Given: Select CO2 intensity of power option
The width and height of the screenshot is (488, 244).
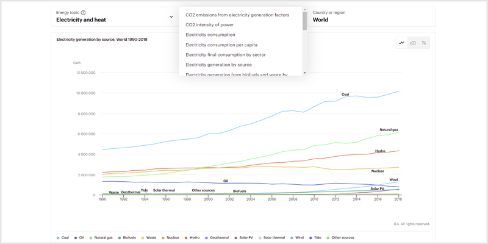Looking at the screenshot, I should pyautogui.click(x=209, y=24).
